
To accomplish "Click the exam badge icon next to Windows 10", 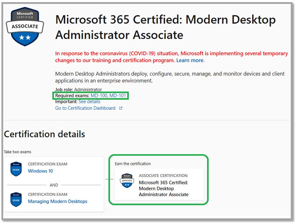I will tap(16, 169).
